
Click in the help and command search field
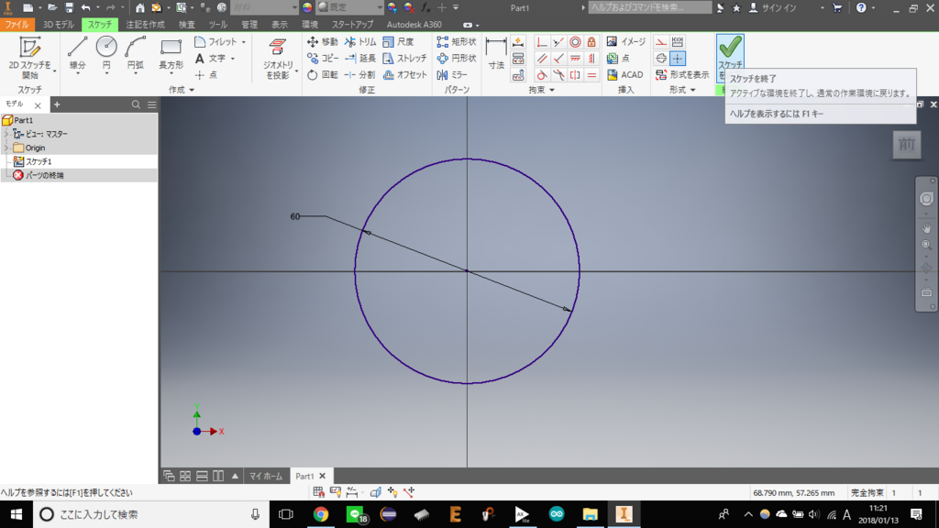click(x=650, y=7)
